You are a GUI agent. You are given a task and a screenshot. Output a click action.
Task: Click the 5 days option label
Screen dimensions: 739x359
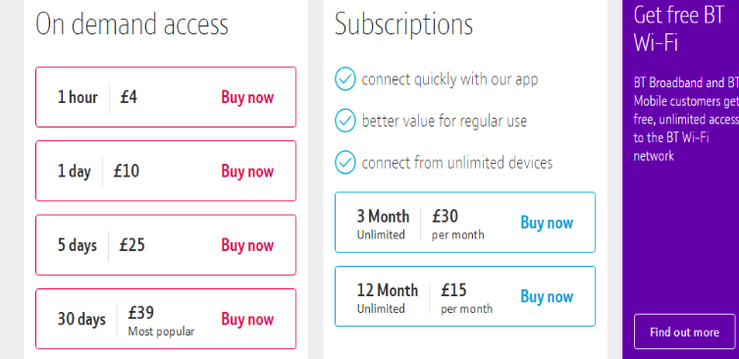coord(78,246)
